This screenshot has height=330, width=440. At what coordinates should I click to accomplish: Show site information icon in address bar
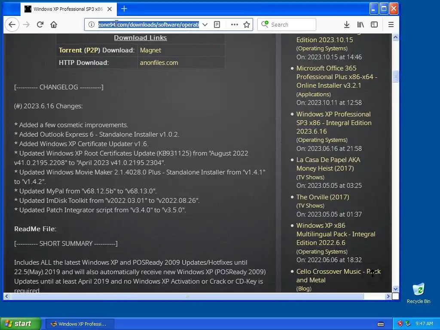(x=92, y=24)
